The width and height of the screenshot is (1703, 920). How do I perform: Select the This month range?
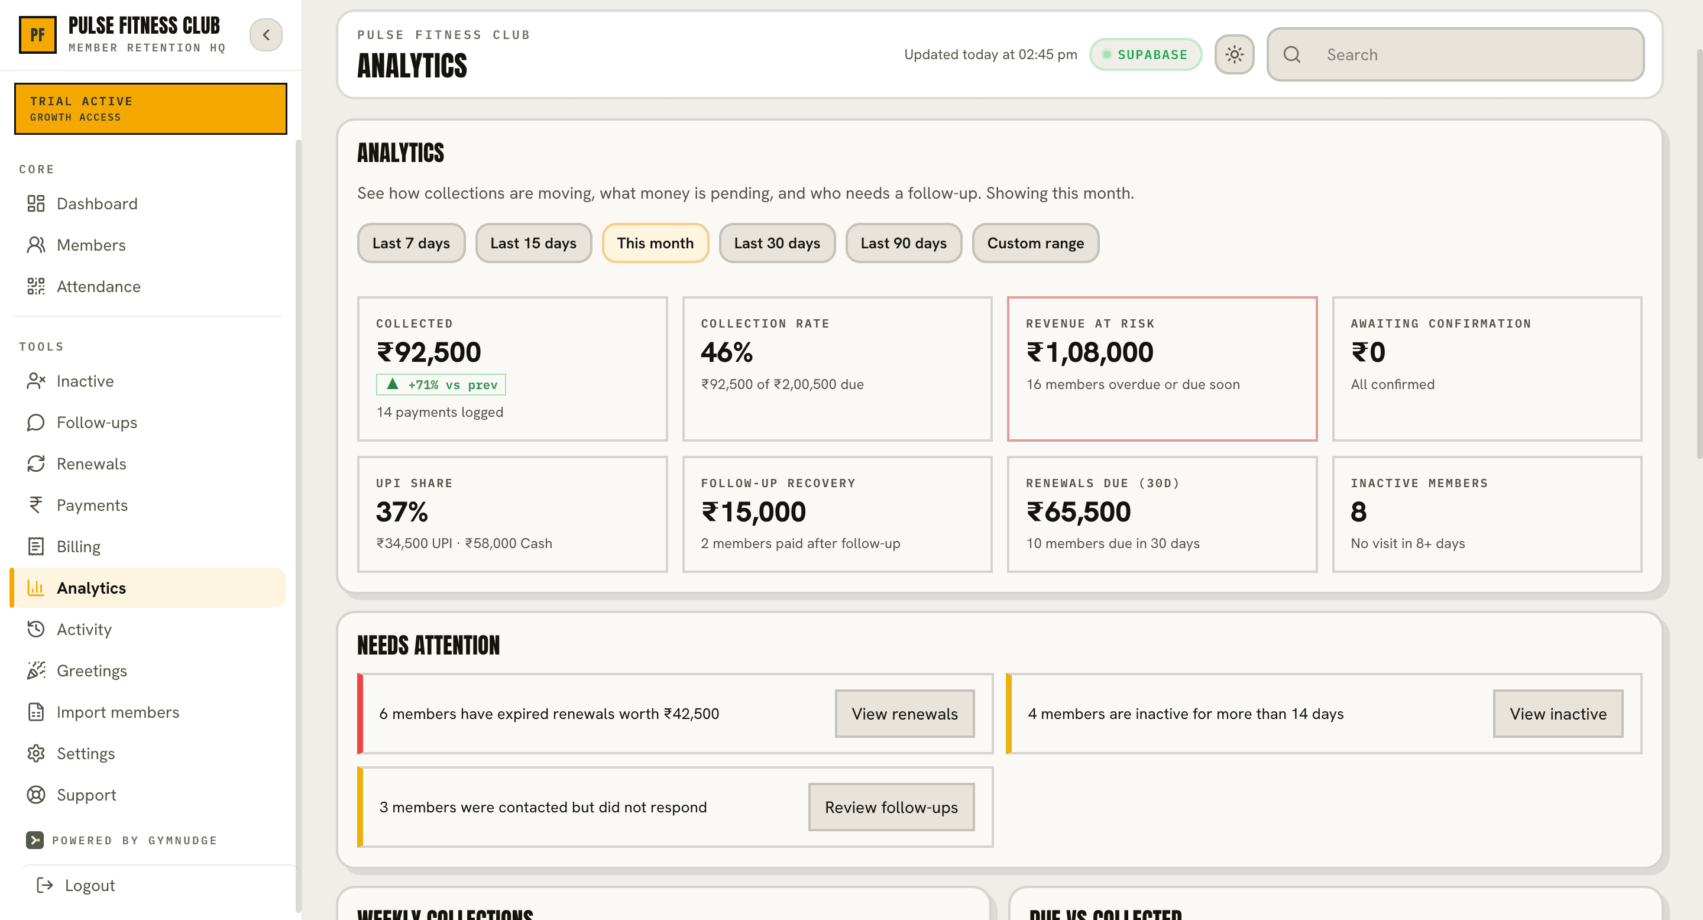tap(655, 243)
